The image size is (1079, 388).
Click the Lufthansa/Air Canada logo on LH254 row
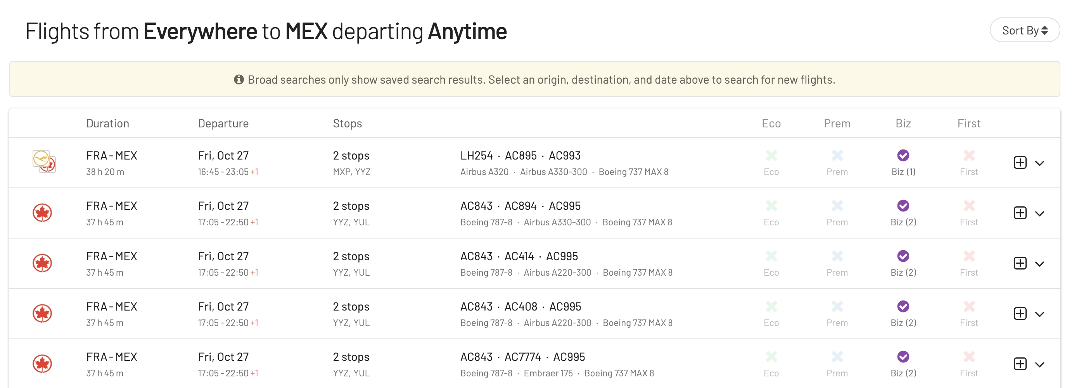click(x=44, y=162)
